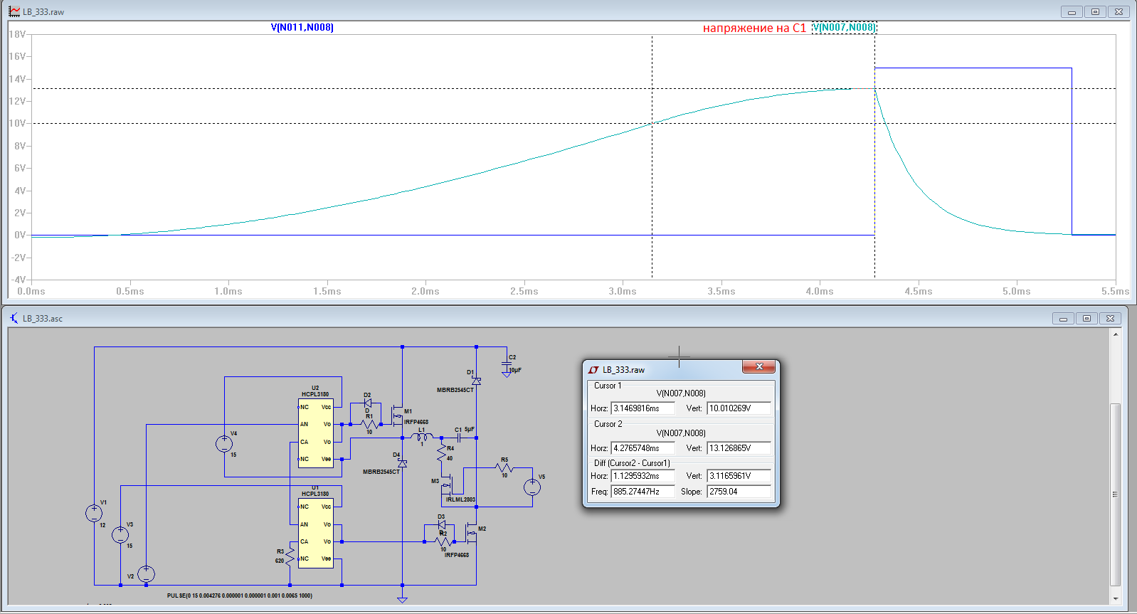Click resistor R3 with value 620
Image resolution: width=1137 pixels, height=614 pixels.
point(290,556)
